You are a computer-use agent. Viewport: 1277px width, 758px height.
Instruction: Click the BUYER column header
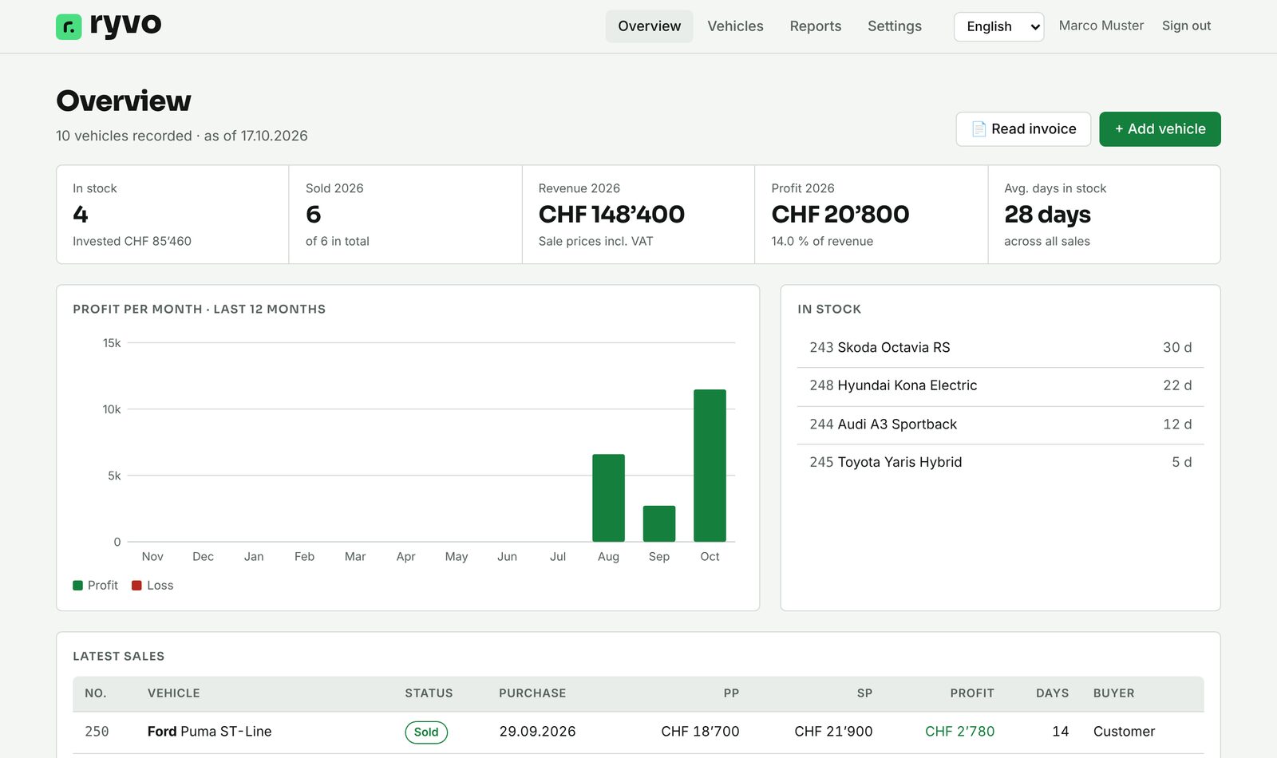(1113, 693)
